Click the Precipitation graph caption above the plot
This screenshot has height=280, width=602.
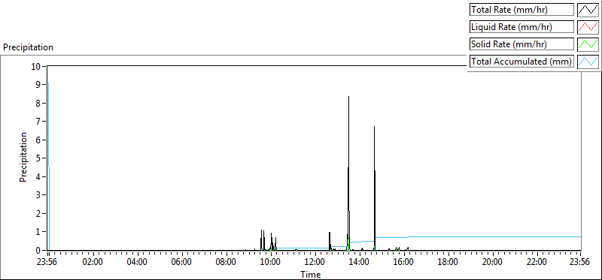click(28, 47)
